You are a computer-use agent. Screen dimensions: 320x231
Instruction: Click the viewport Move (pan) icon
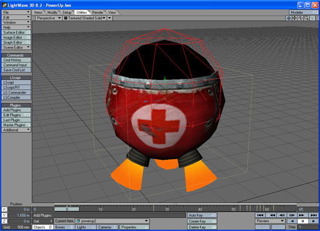pos(294,18)
